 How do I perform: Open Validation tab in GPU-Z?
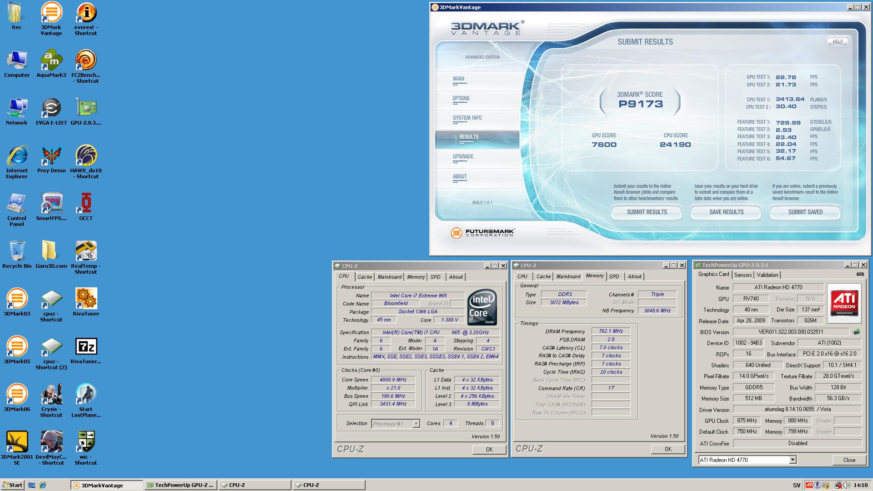[x=768, y=275]
